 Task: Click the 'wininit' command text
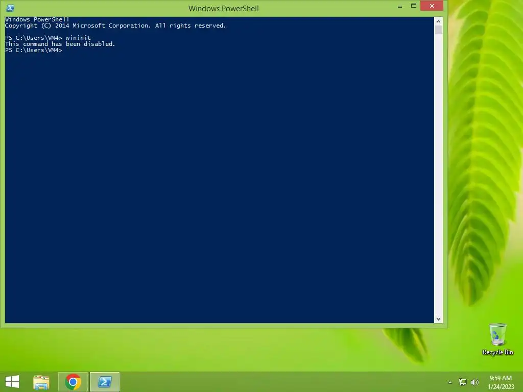point(78,38)
